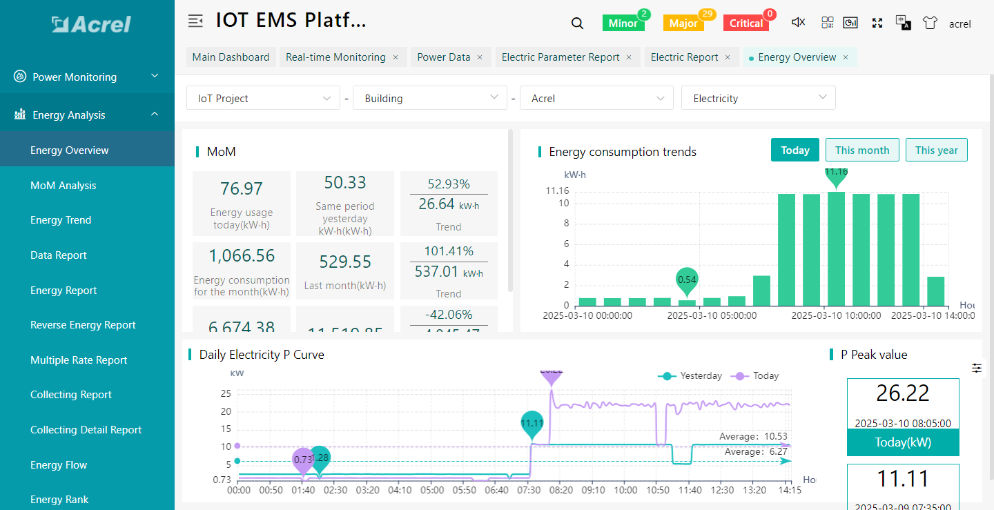Select This month trend range
Image resolution: width=994 pixels, height=510 pixels.
tap(862, 150)
